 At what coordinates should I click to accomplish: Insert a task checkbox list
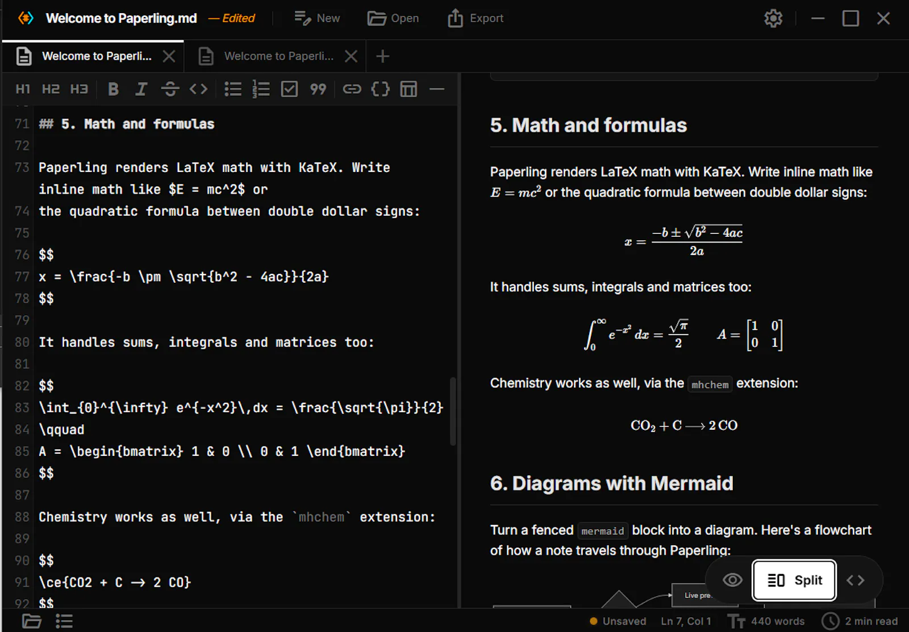click(x=289, y=89)
